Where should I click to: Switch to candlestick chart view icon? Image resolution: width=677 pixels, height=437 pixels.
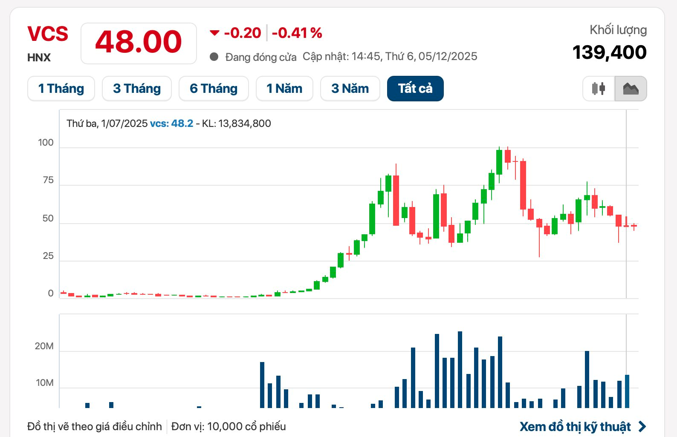pyautogui.click(x=599, y=89)
